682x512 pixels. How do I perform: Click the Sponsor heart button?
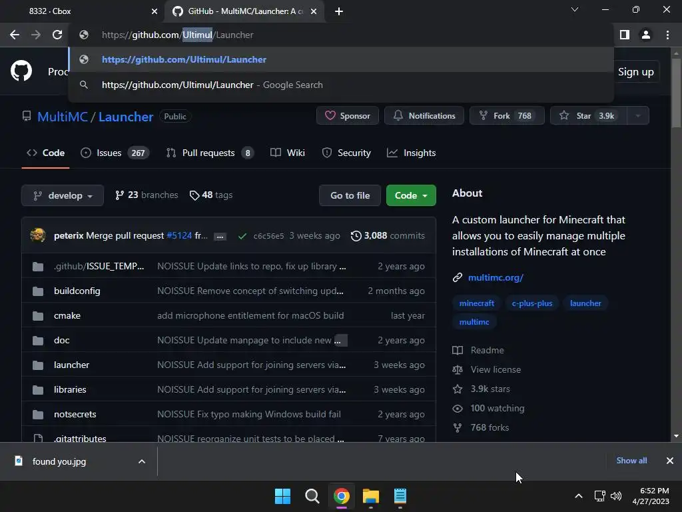[348, 116]
